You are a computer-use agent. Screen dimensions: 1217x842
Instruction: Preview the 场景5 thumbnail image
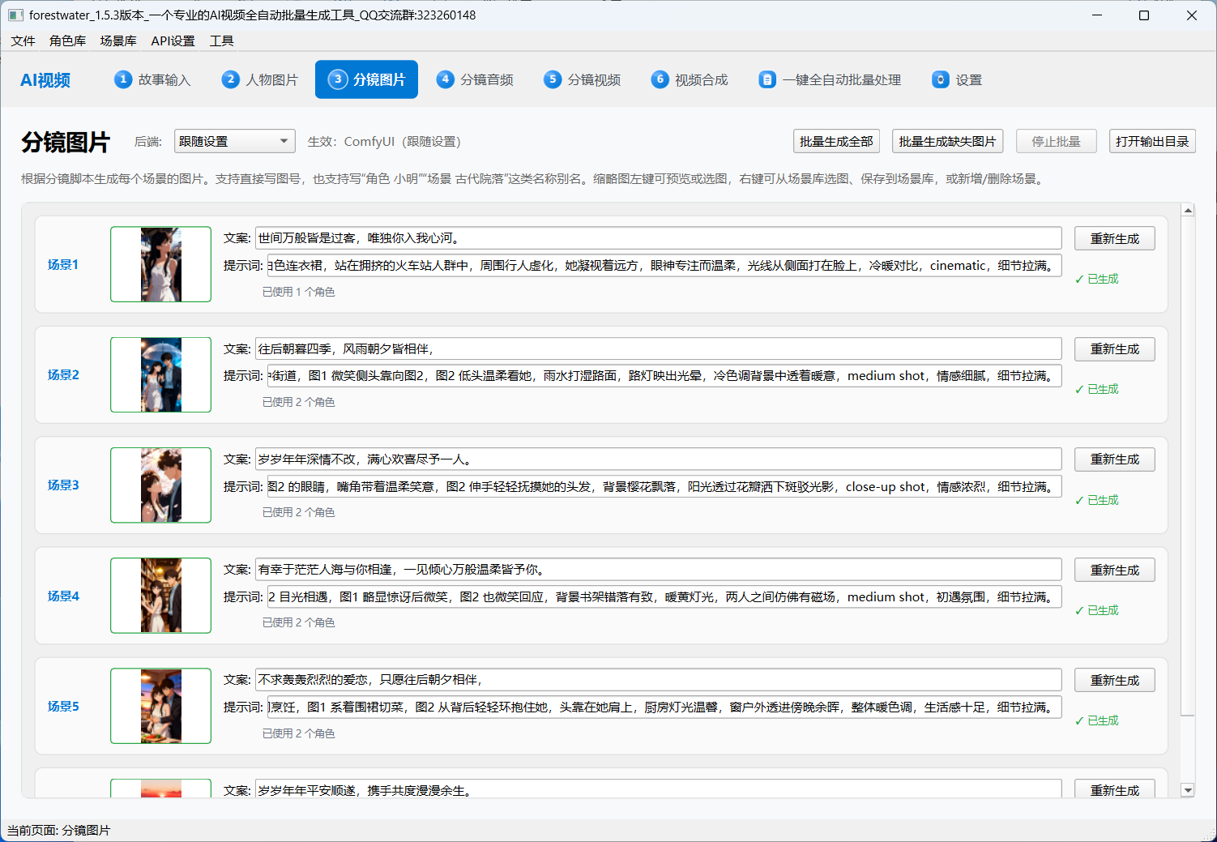point(160,706)
